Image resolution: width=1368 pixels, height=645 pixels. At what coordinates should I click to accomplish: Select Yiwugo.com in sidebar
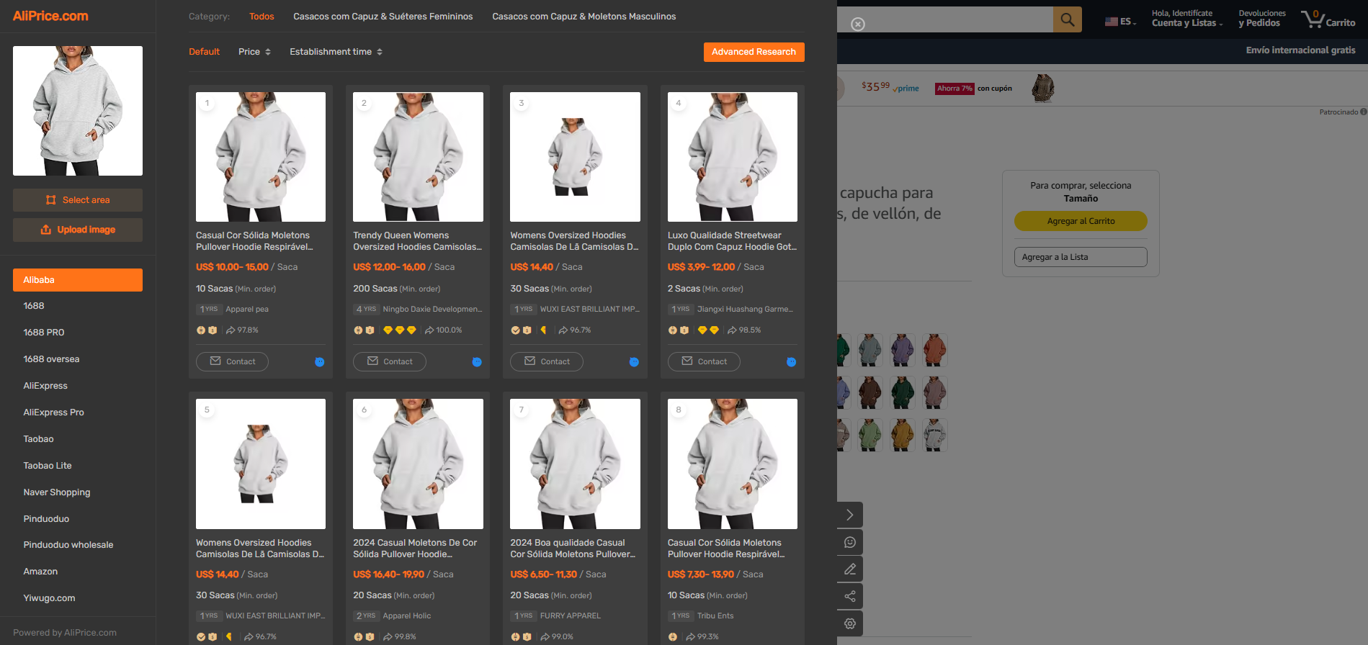point(78,598)
